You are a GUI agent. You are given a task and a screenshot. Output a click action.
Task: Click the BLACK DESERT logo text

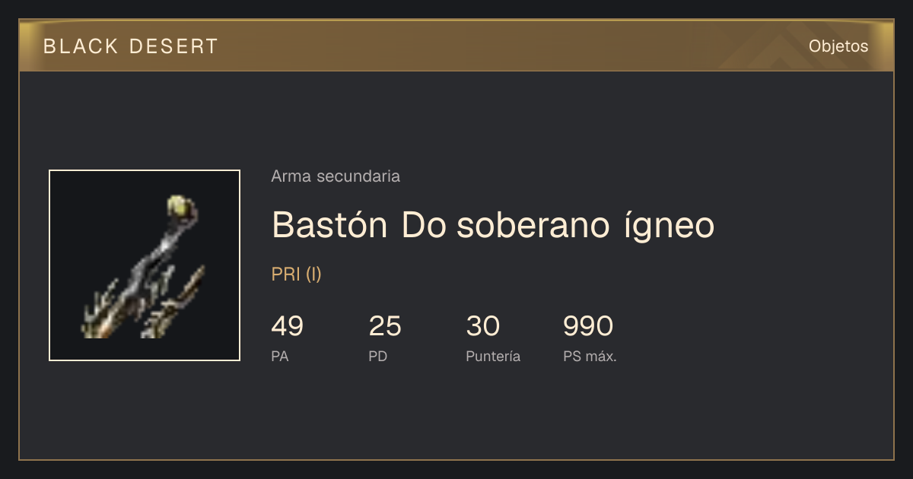pos(131,46)
